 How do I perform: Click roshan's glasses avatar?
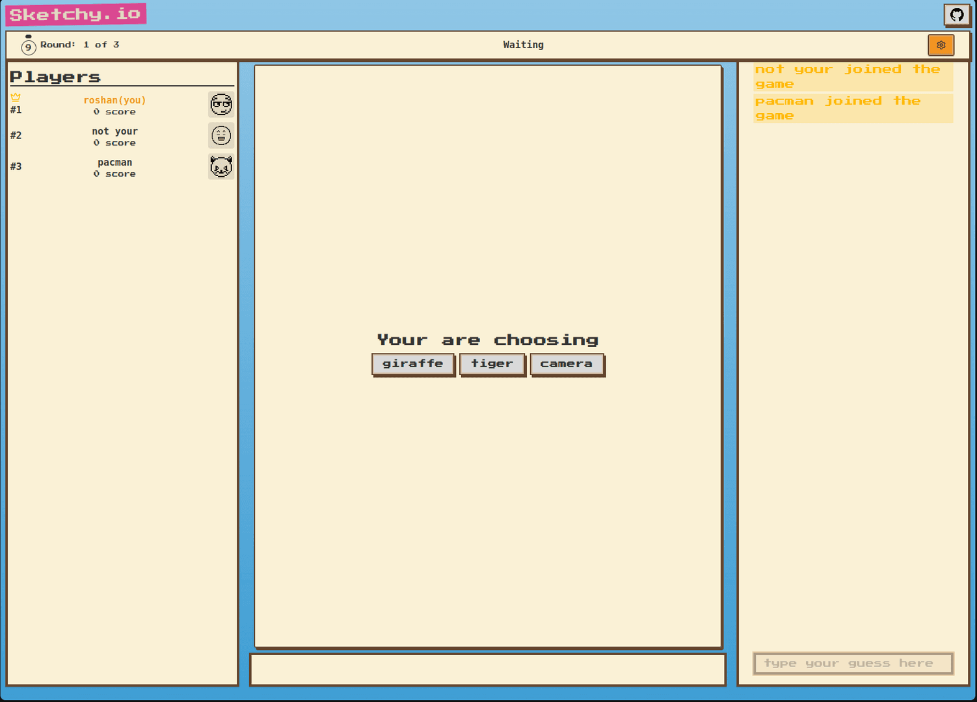pos(221,104)
